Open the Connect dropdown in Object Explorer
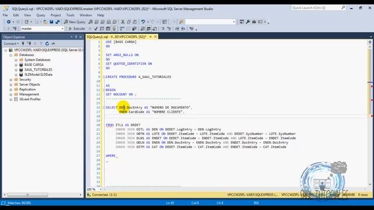374x210 pixels. [x=11, y=44]
